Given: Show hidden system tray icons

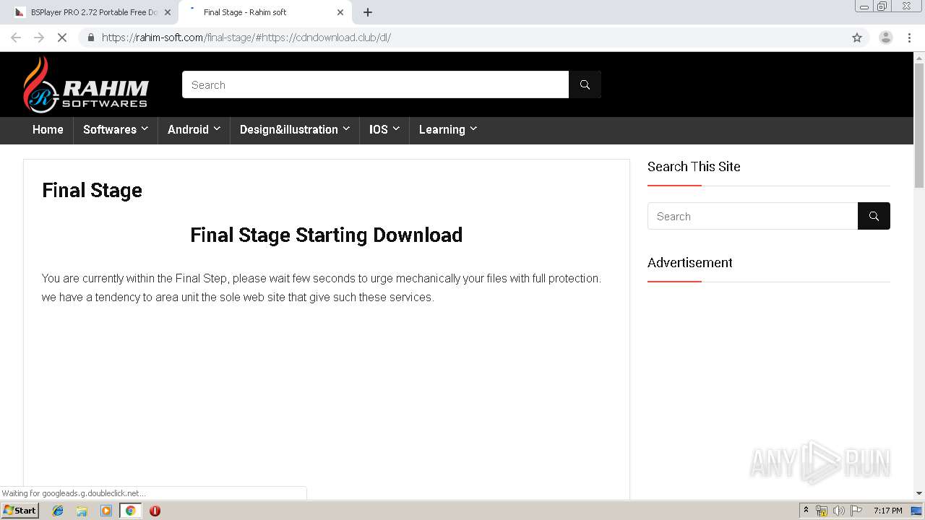Looking at the screenshot, I should pos(806,511).
